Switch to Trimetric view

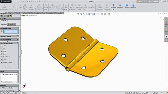[127, 6]
